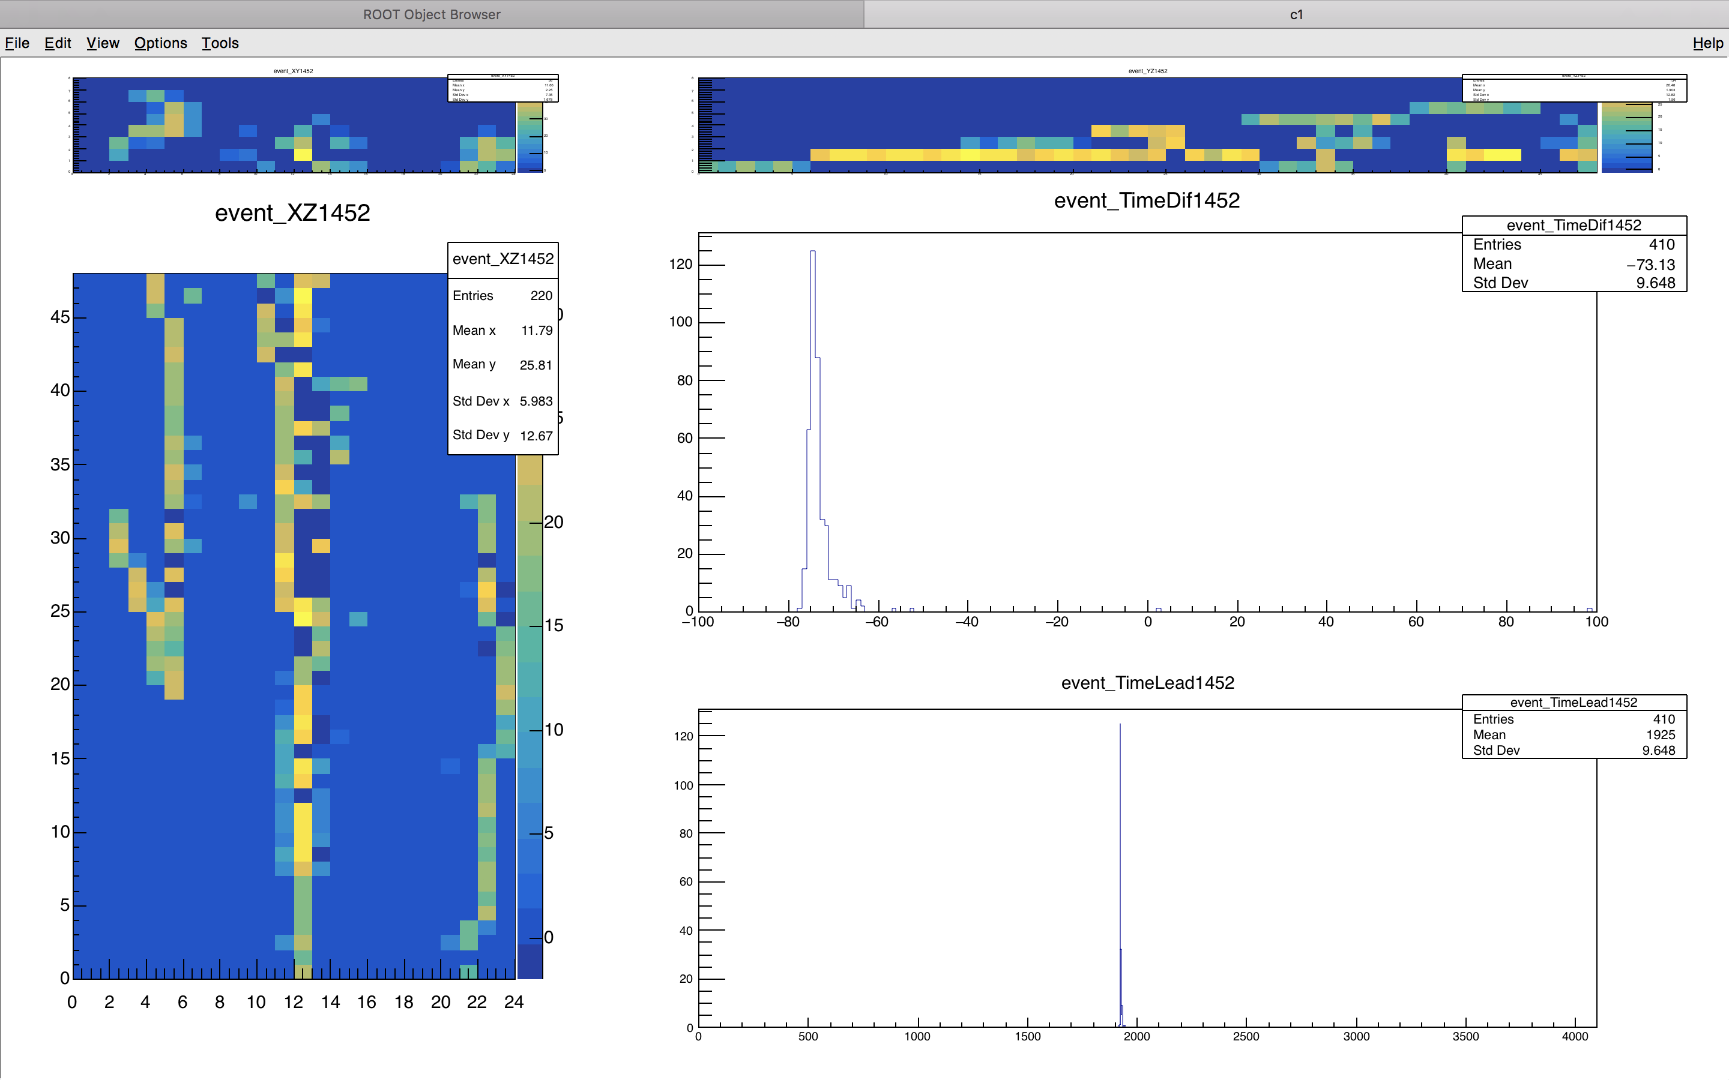Switch to the c1 canvas tab
The height and width of the screenshot is (1080, 1729).
(x=1296, y=14)
